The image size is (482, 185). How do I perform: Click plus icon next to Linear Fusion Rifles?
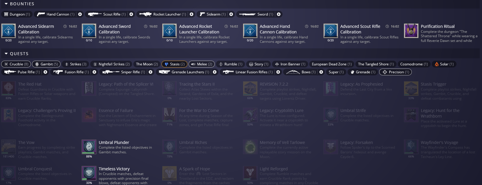point(278,72)
